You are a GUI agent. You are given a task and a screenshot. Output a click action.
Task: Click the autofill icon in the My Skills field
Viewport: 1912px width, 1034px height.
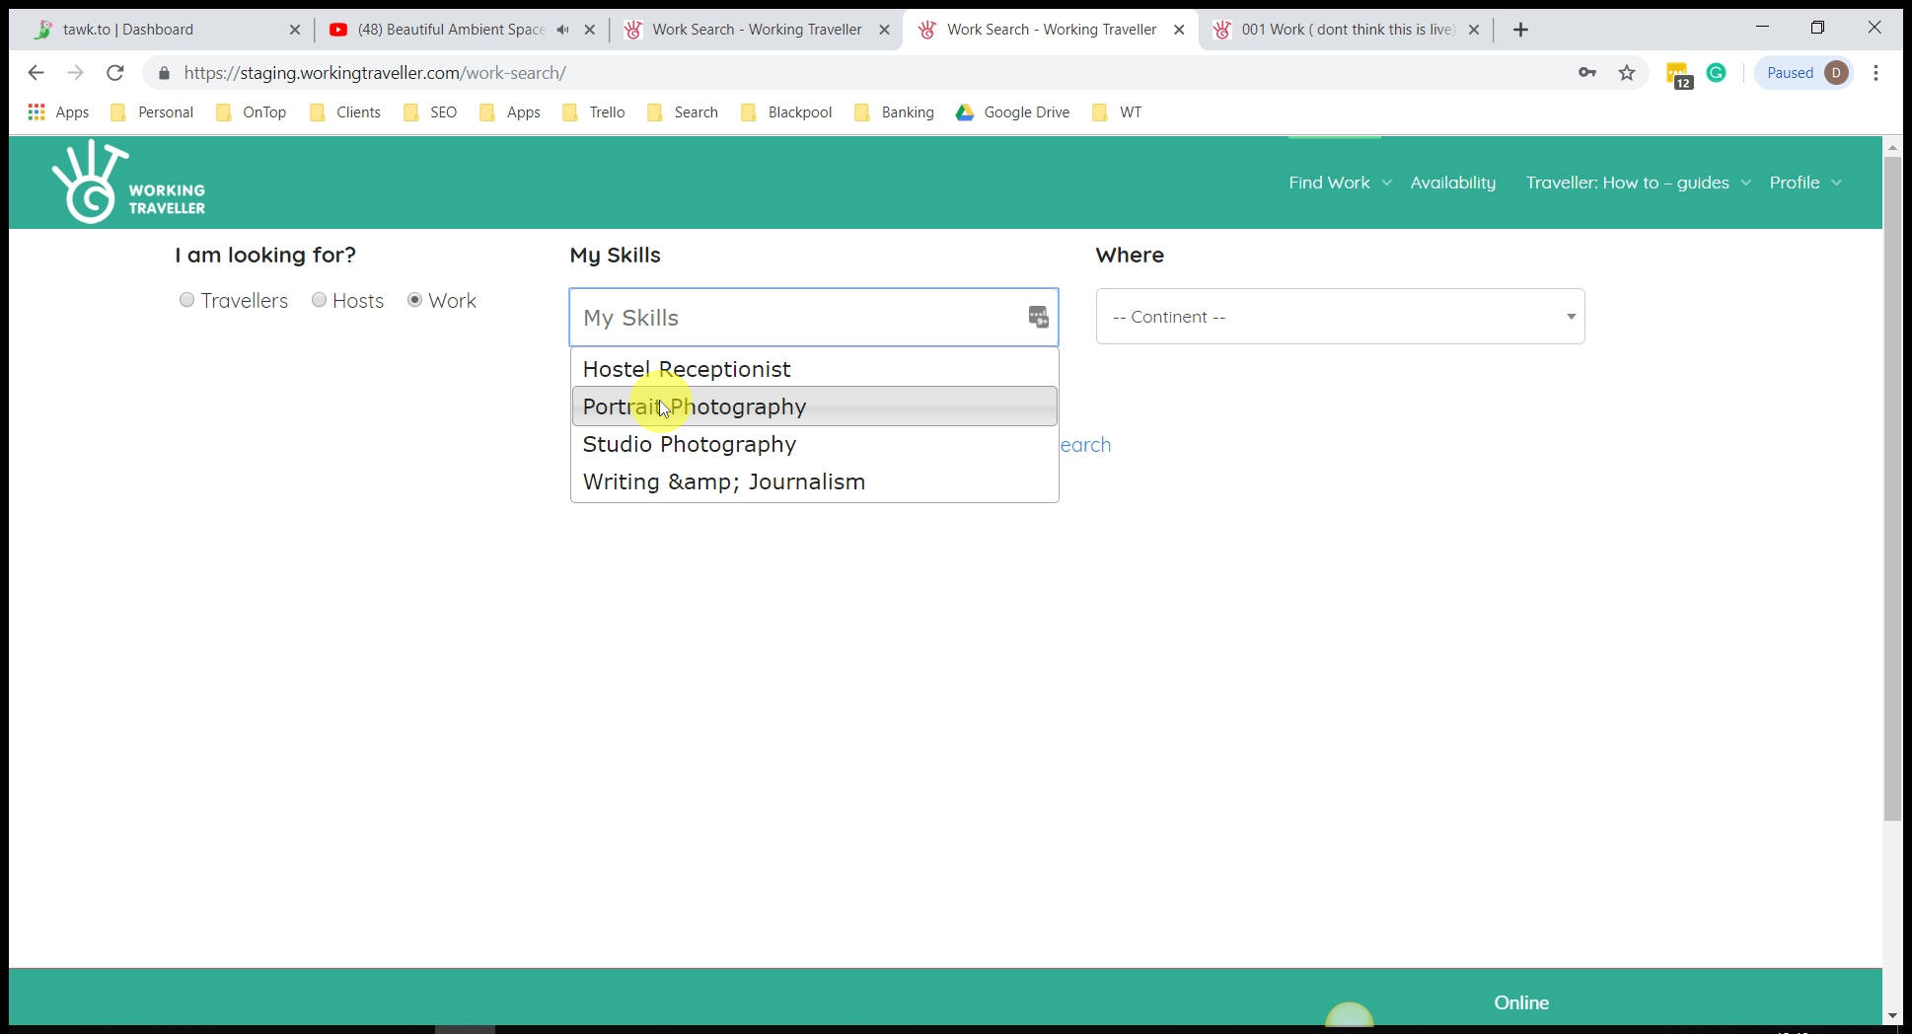point(1038,317)
